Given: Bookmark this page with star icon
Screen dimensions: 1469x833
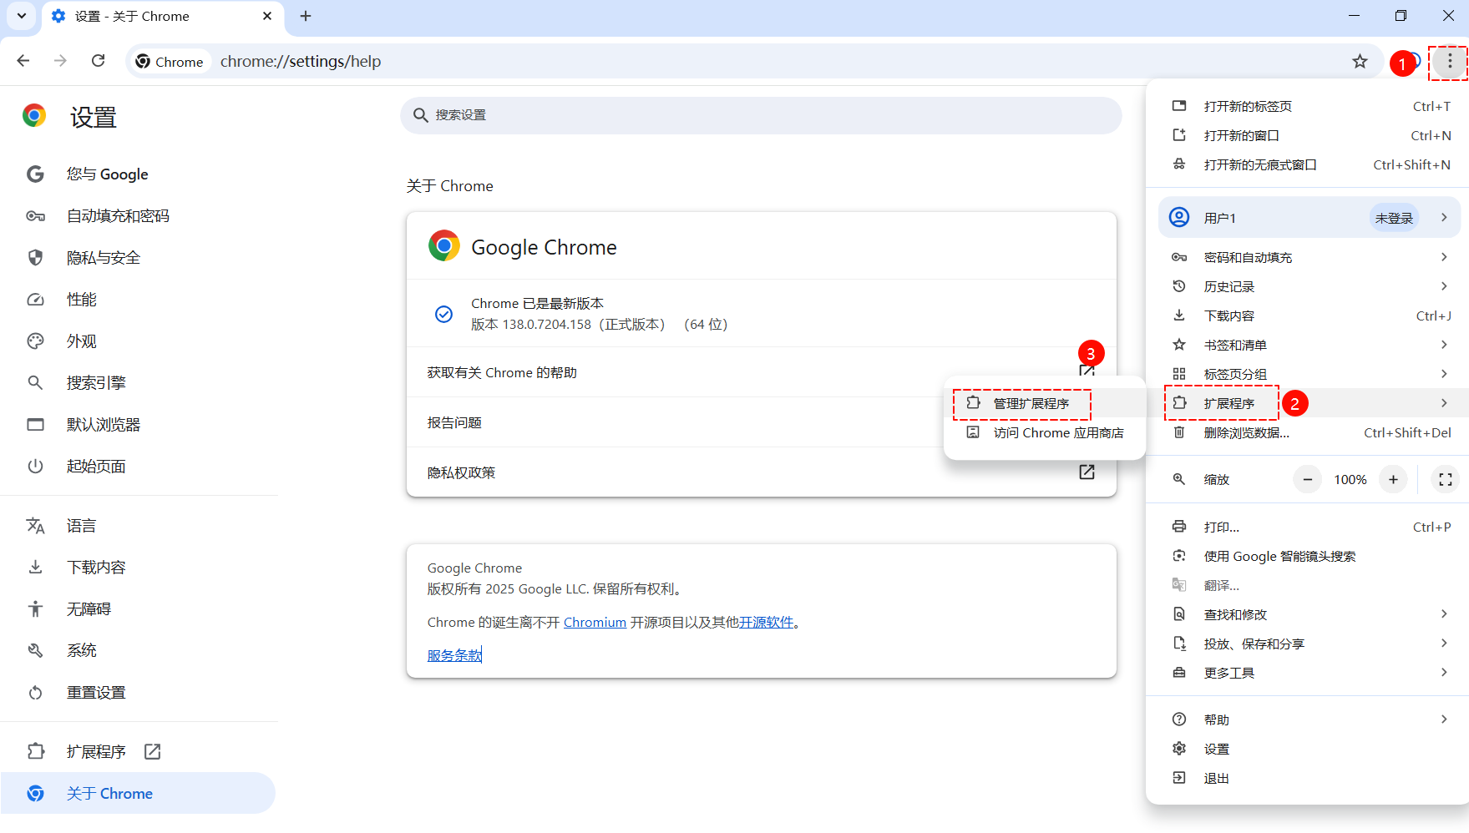Looking at the screenshot, I should tap(1360, 61).
